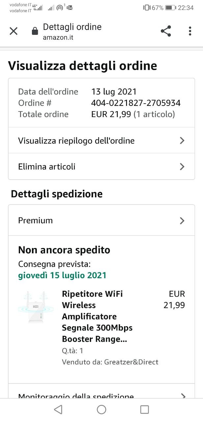This screenshot has width=203, height=421.
Task: Tap the amazon.it address text
Action: click(x=58, y=37)
